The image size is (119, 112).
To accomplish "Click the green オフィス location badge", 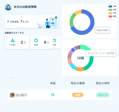I will [103, 95].
